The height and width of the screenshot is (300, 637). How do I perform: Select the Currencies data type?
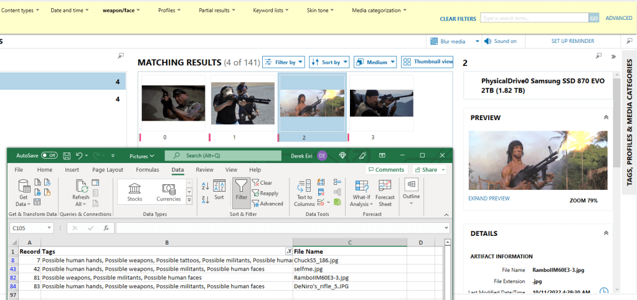click(x=168, y=191)
